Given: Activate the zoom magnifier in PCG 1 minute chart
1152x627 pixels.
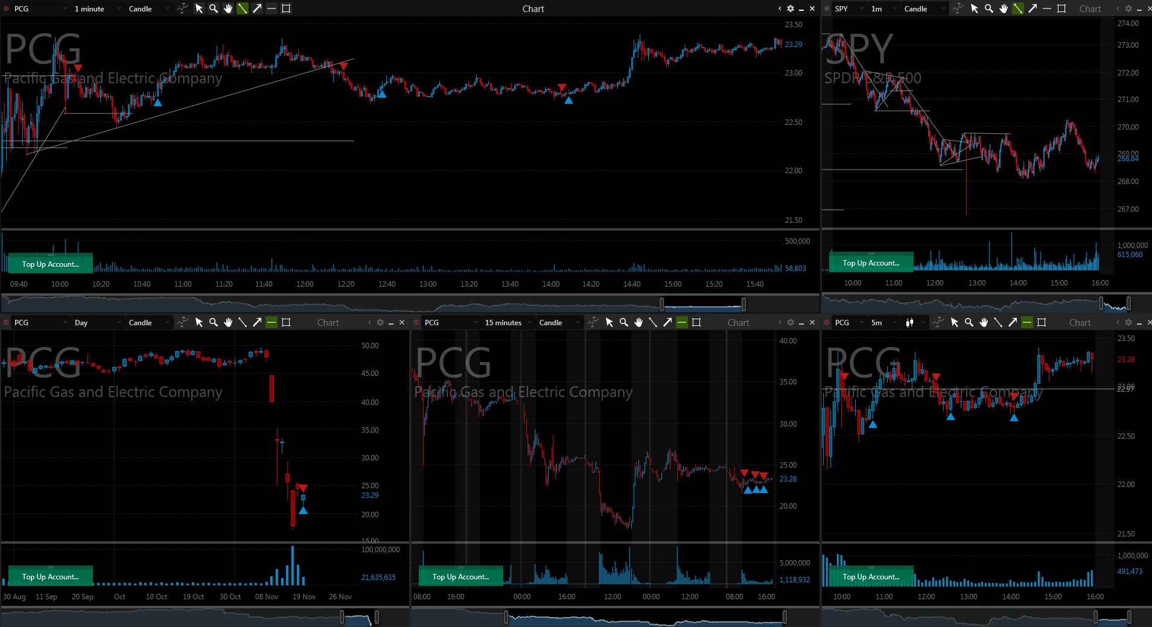Looking at the screenshot, I should tap(214, 8).
